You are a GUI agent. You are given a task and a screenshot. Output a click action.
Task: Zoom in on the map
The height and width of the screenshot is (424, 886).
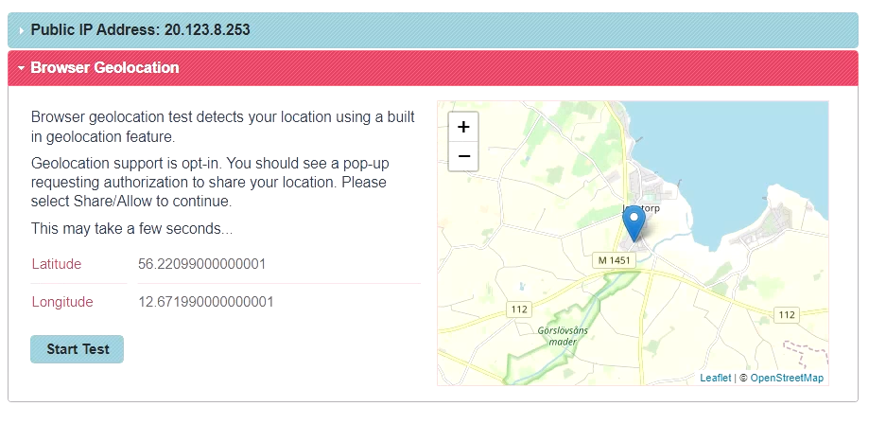[463, 127]
